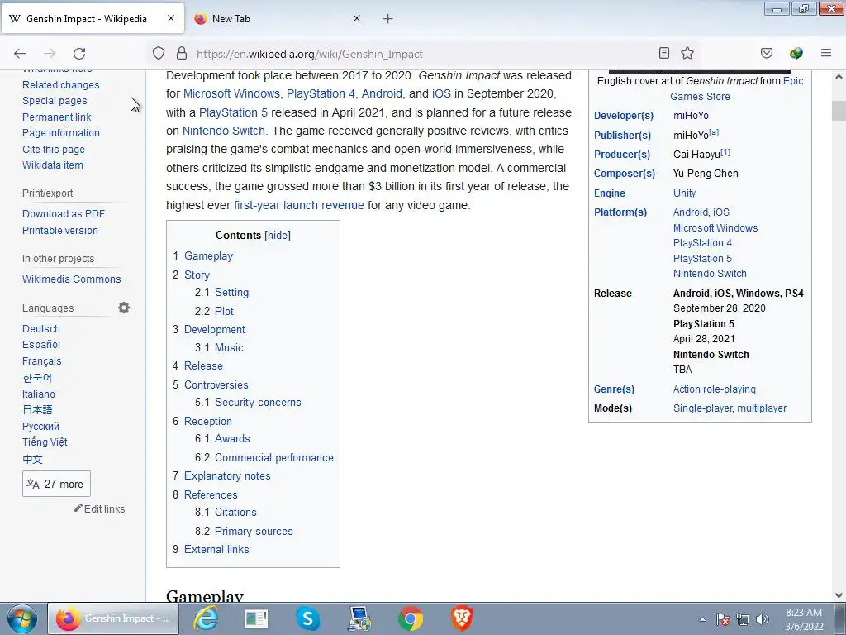This screenshot has height=635, width=846.
Task: Open Permanent link in sidebar
Action: pos(57,117)
